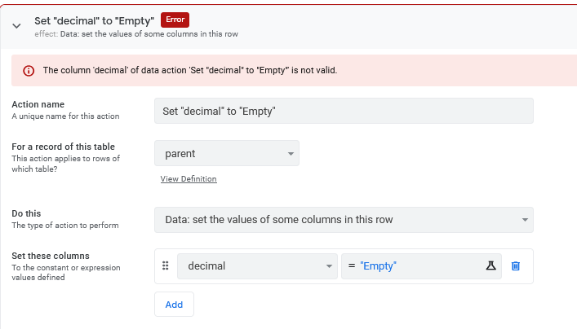
Task: Open the expression assistant flask icon
Action: (490, 265)
